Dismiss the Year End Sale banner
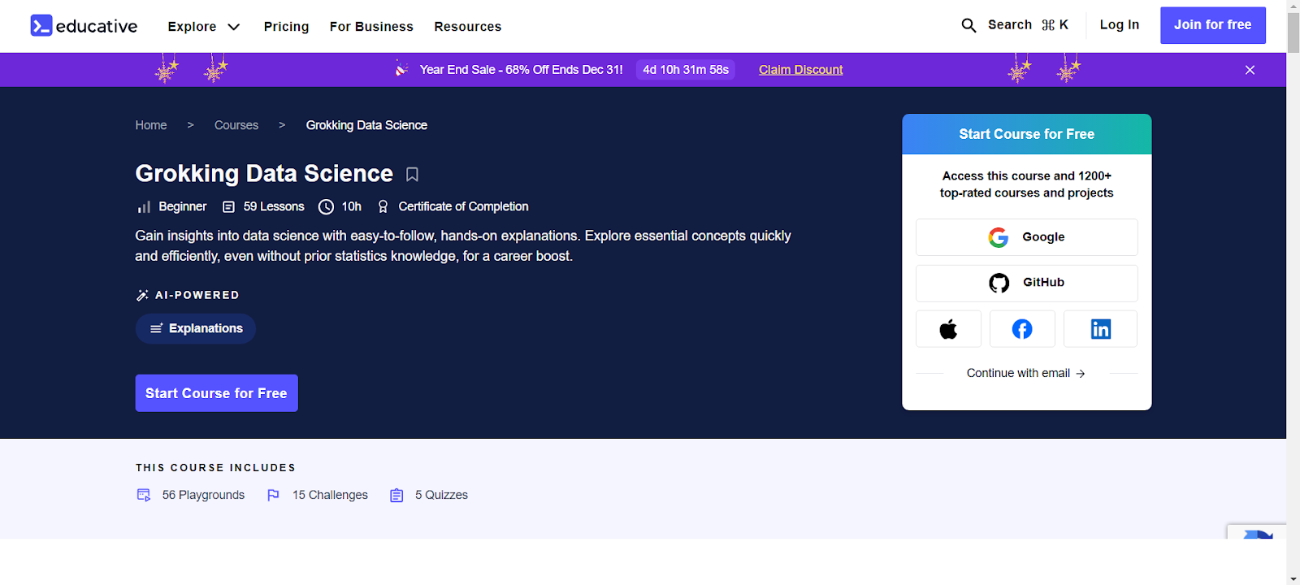Viewport: 1300px width, 585px height. tap(1250, 70)
